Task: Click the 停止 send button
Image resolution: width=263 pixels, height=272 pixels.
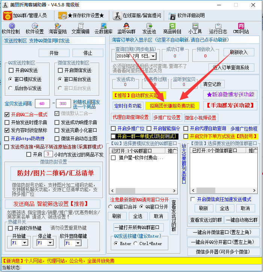Action: click(88, 53)
